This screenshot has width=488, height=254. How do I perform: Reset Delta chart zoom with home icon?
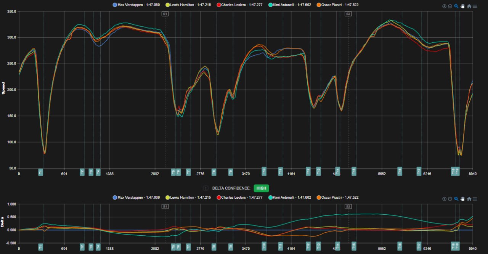click(x=469, y=199)
